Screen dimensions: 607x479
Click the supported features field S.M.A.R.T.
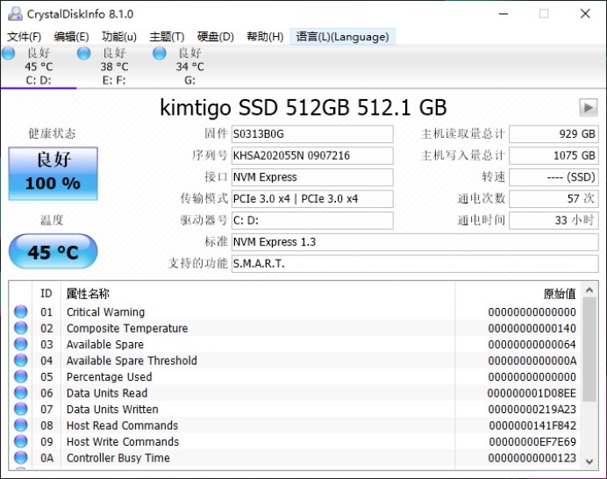415,264
